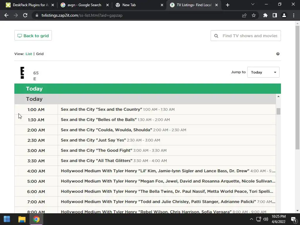Open Hollywood Medium "The Bella Twins" listing
The width and height of the screenshot is (300, 225).
167,191
